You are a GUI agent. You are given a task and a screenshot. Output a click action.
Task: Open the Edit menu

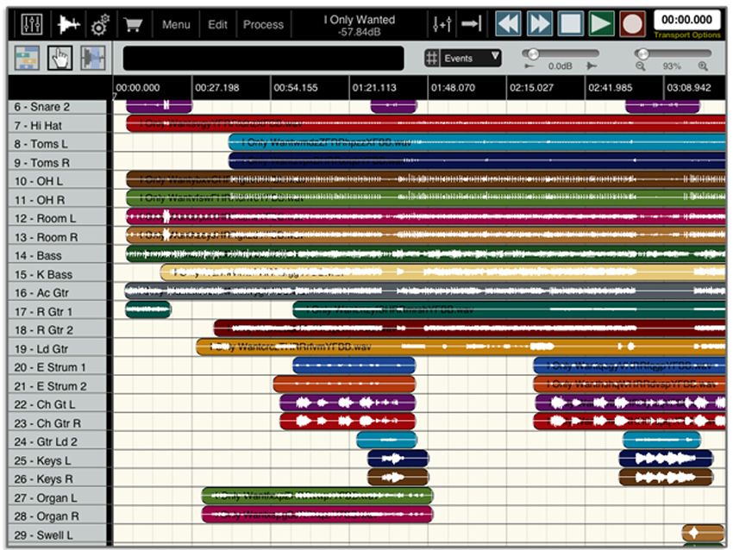(x=217, y=24)
